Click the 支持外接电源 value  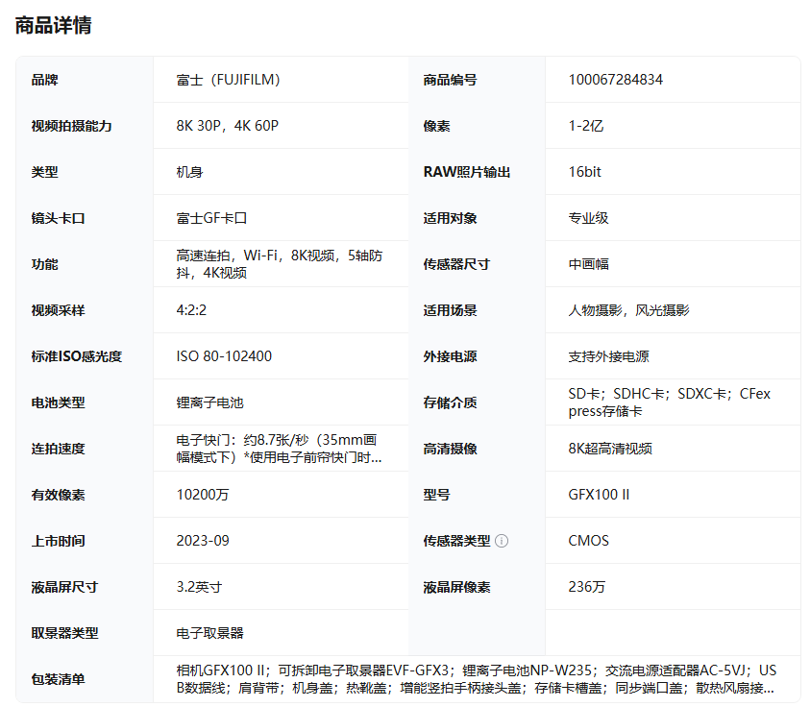(608, 356)
